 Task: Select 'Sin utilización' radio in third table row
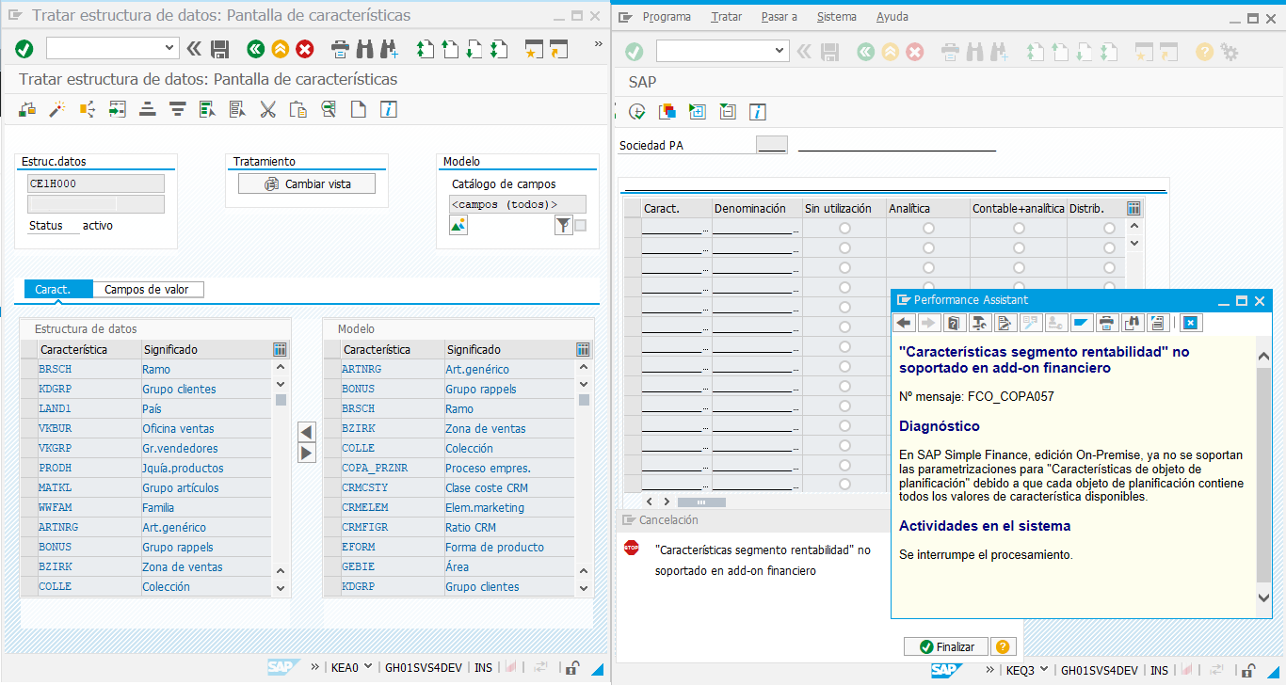[x=844, y=268]
